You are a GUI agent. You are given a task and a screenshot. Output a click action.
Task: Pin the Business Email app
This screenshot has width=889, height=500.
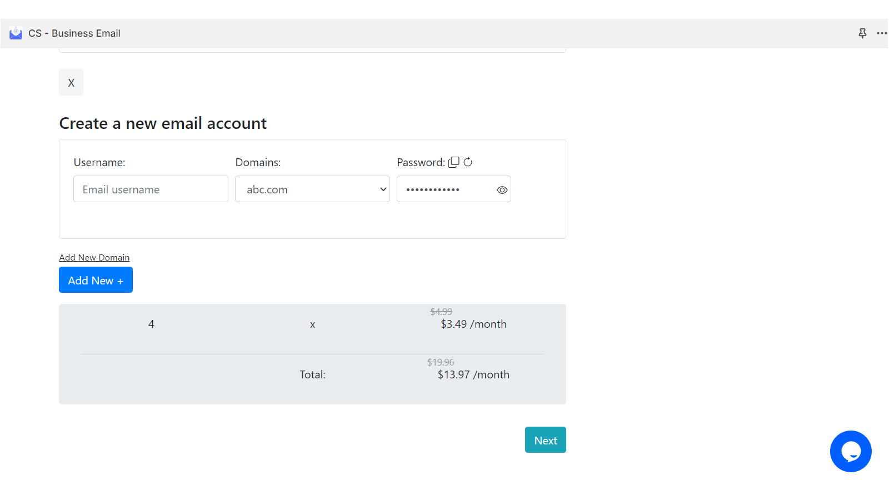862,33
